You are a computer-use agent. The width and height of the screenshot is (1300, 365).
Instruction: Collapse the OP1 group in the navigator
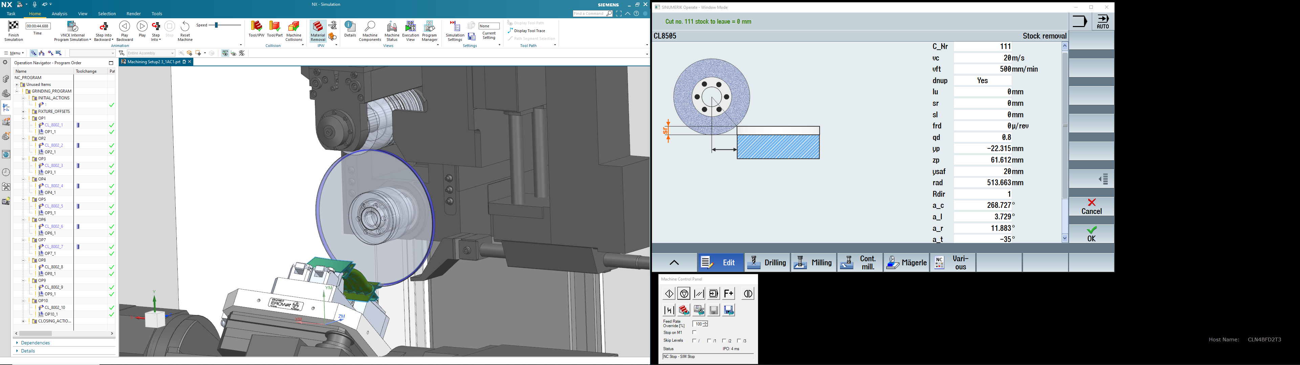(23, 119)
